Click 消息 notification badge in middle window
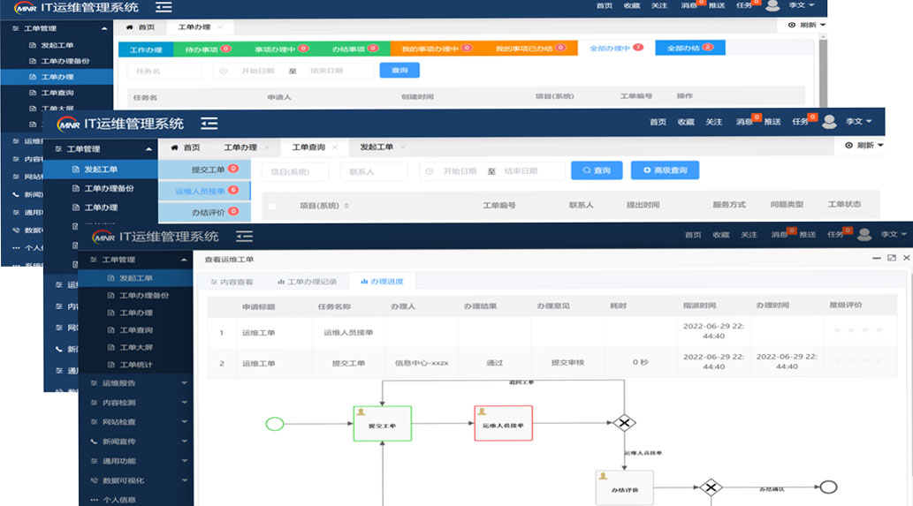 pyautogui.click(x=756, y=117)
